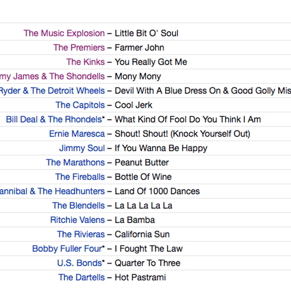Open Jimmy Soul artist link
This screenshot has width=291, height=291.
point(82,148)
